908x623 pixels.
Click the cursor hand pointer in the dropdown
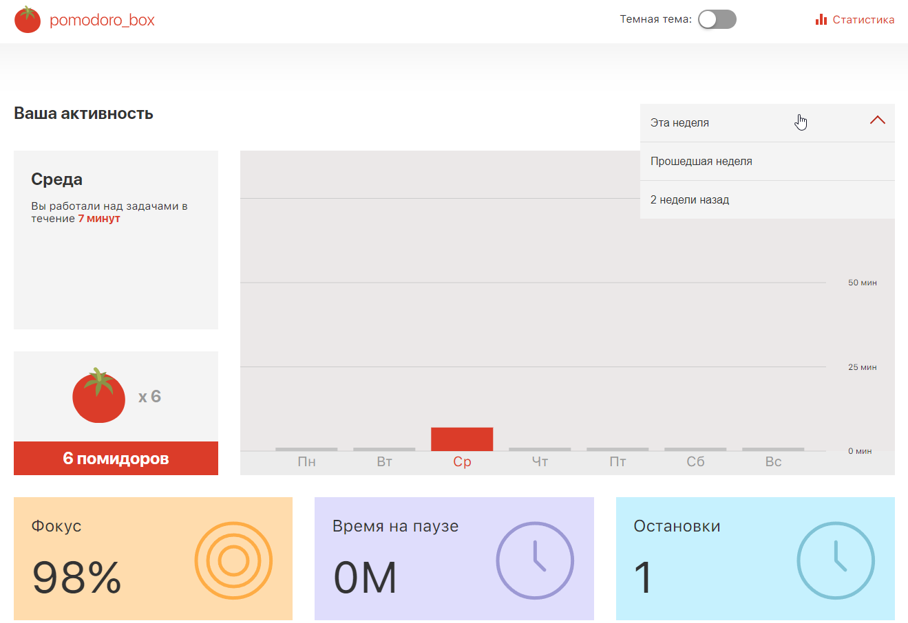801,121
